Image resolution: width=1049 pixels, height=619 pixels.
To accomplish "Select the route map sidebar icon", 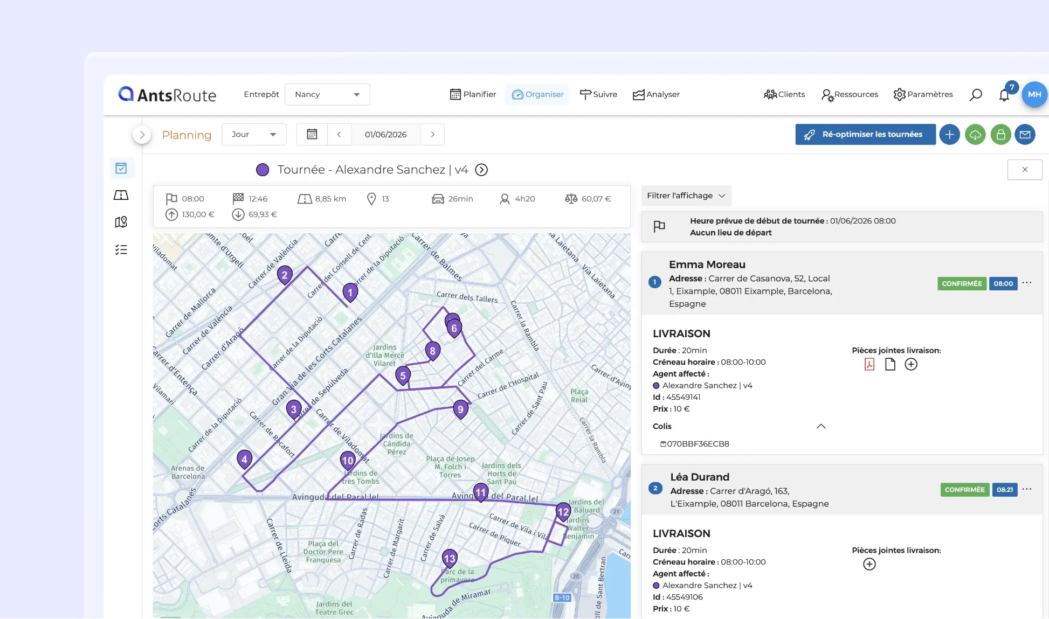I will pos(121,195).
